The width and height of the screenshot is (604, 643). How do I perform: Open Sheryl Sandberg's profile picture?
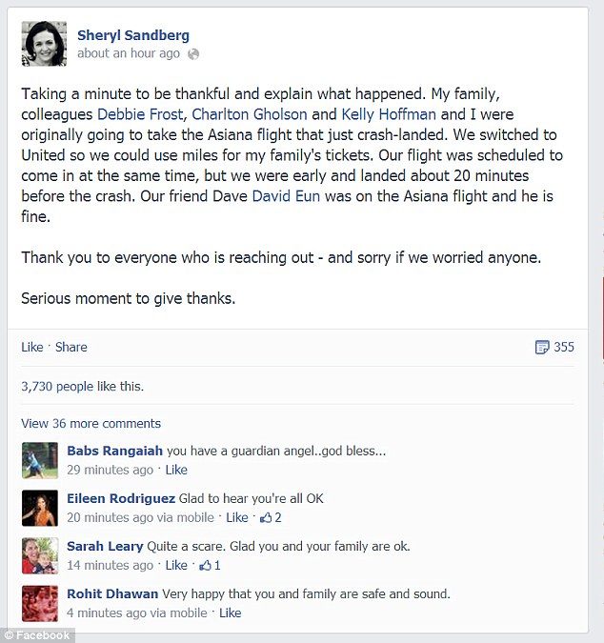click(44, 44)
